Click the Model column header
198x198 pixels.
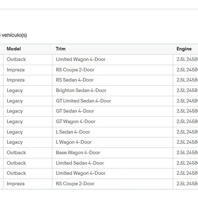[x=14, y=49]
